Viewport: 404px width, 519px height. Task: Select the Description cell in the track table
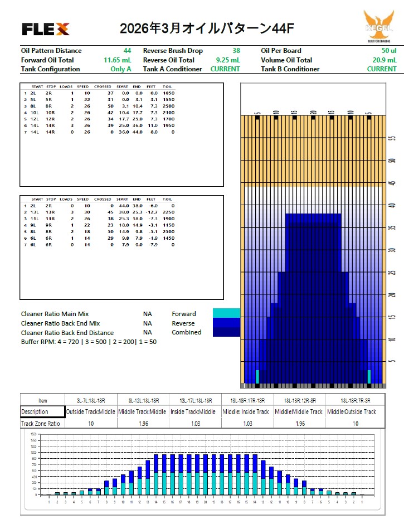[x=42, y=412]
